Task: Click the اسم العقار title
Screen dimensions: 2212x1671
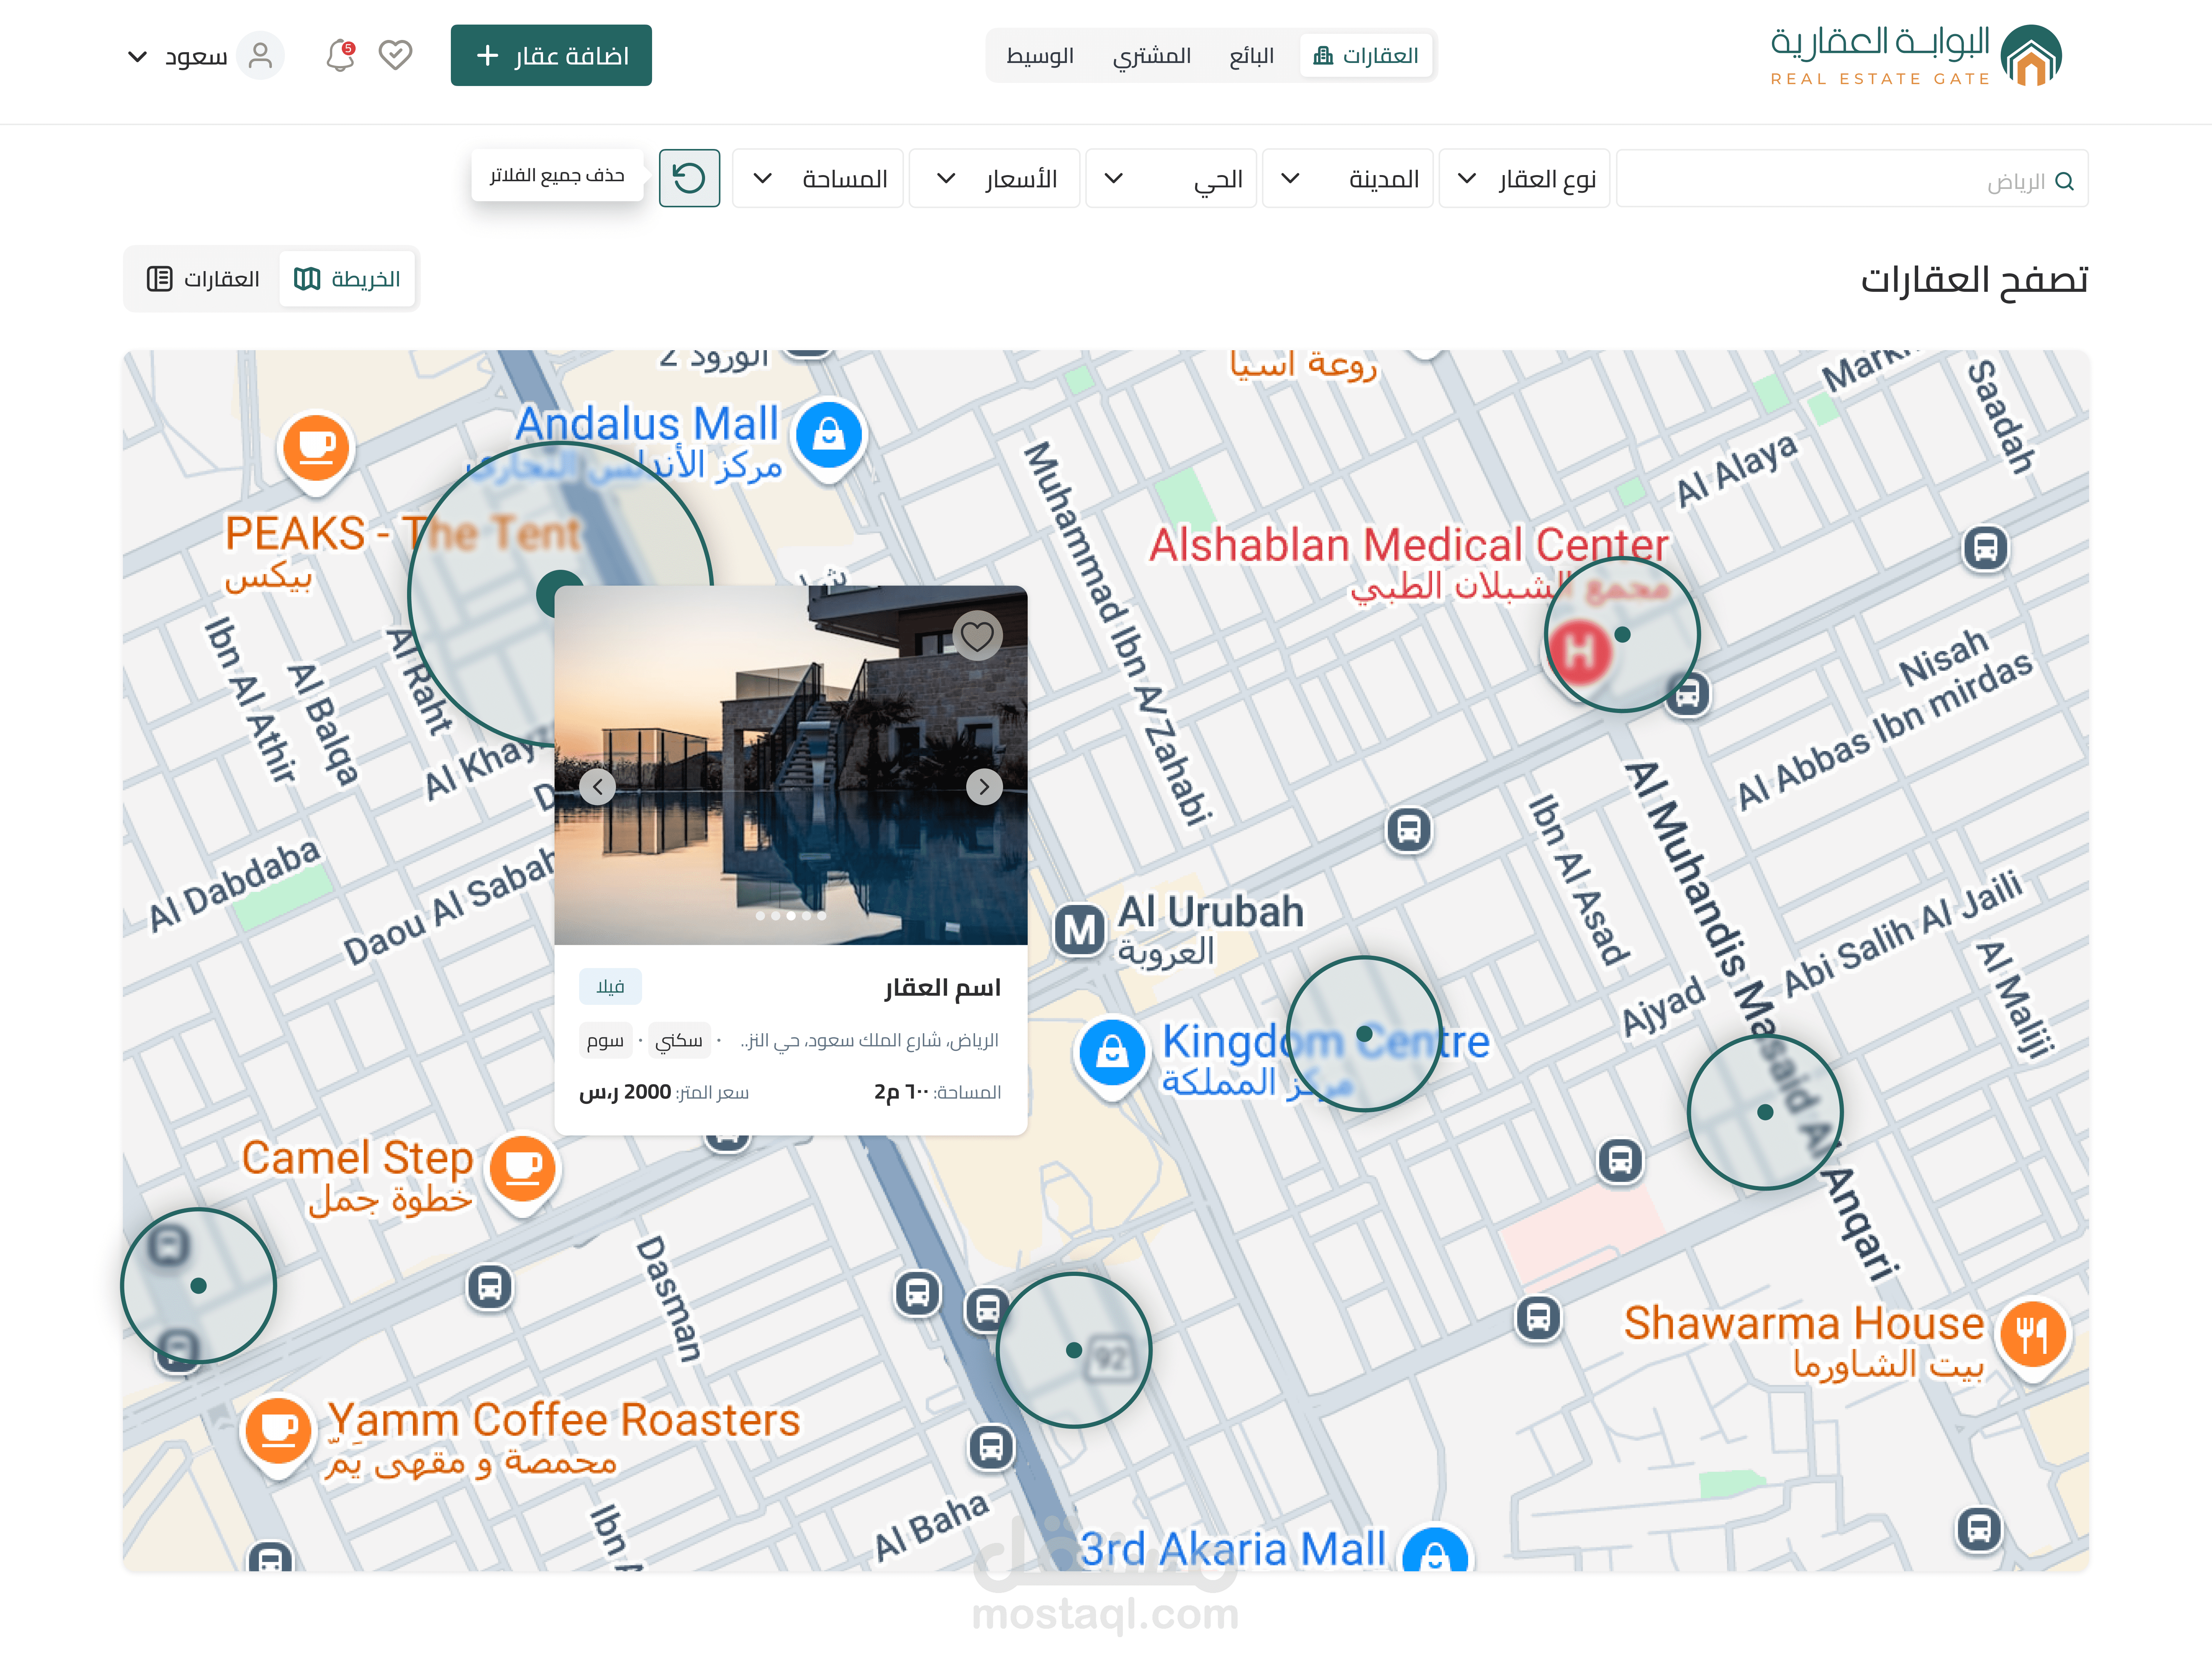Action: tap(942, 988)
